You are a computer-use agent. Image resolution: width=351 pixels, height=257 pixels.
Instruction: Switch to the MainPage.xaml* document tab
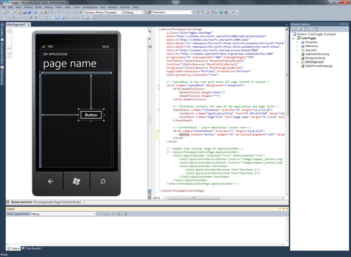(16, 24)
